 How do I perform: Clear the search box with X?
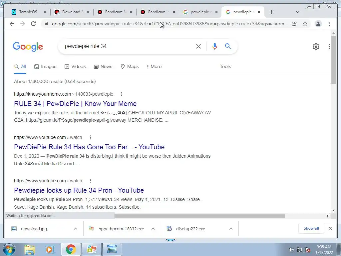click(198, 46)
